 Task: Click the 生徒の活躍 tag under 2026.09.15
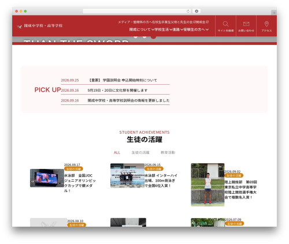click(154, 169)
